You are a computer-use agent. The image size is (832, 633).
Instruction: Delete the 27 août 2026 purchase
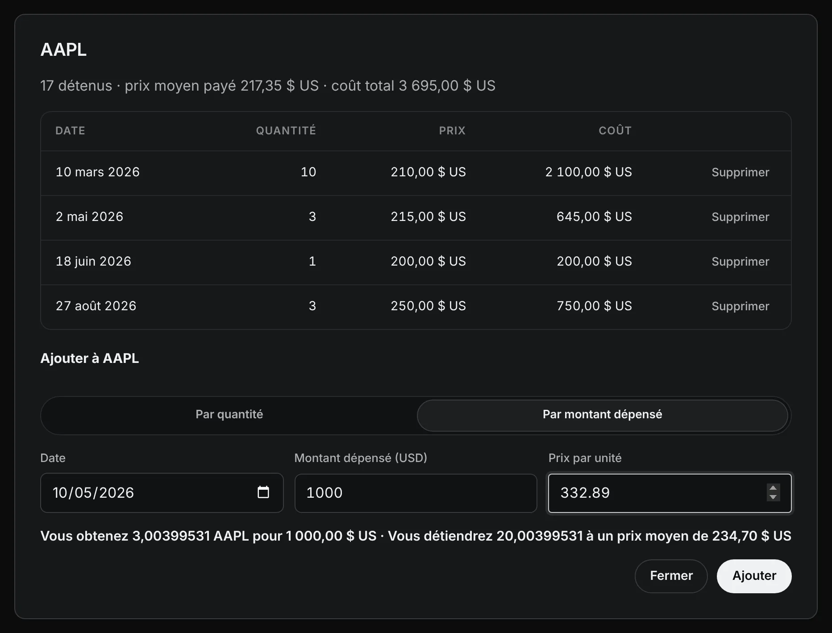[740, 306]
